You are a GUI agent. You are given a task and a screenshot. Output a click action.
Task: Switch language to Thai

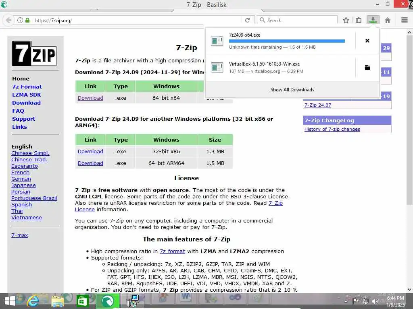[17, 211]
